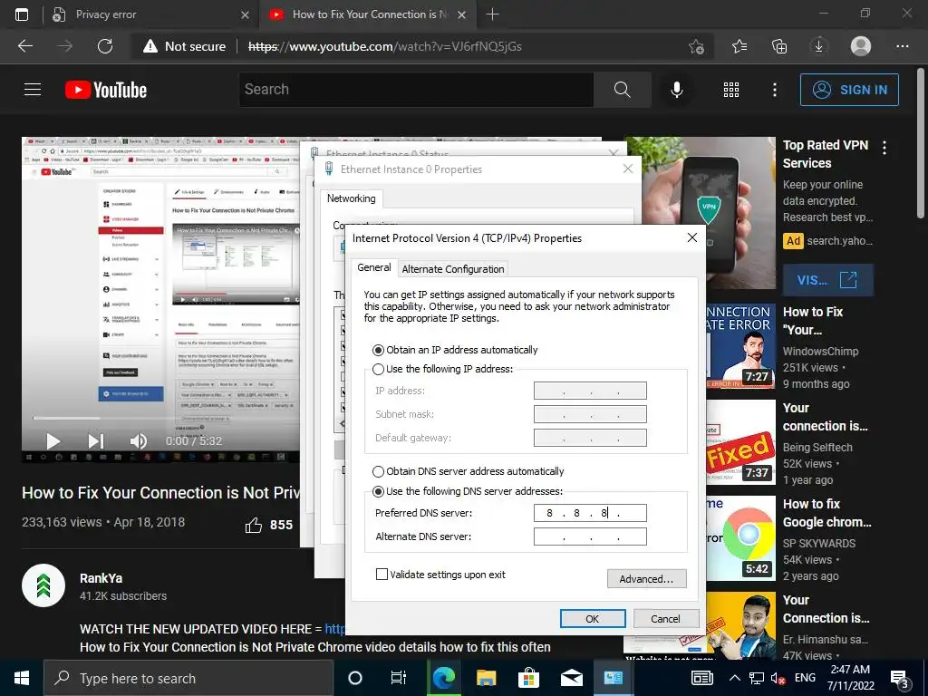Open the Being Selftech 7:37 video thumbnail
The width and height of the screenshot is (928, 696).
(740, 441)
